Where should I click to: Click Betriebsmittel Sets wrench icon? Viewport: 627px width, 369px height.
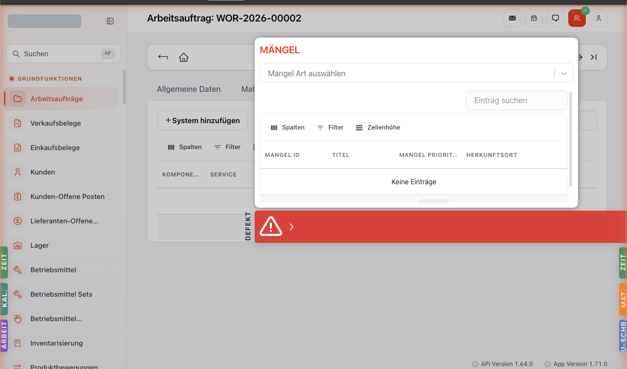coord(18,294)
